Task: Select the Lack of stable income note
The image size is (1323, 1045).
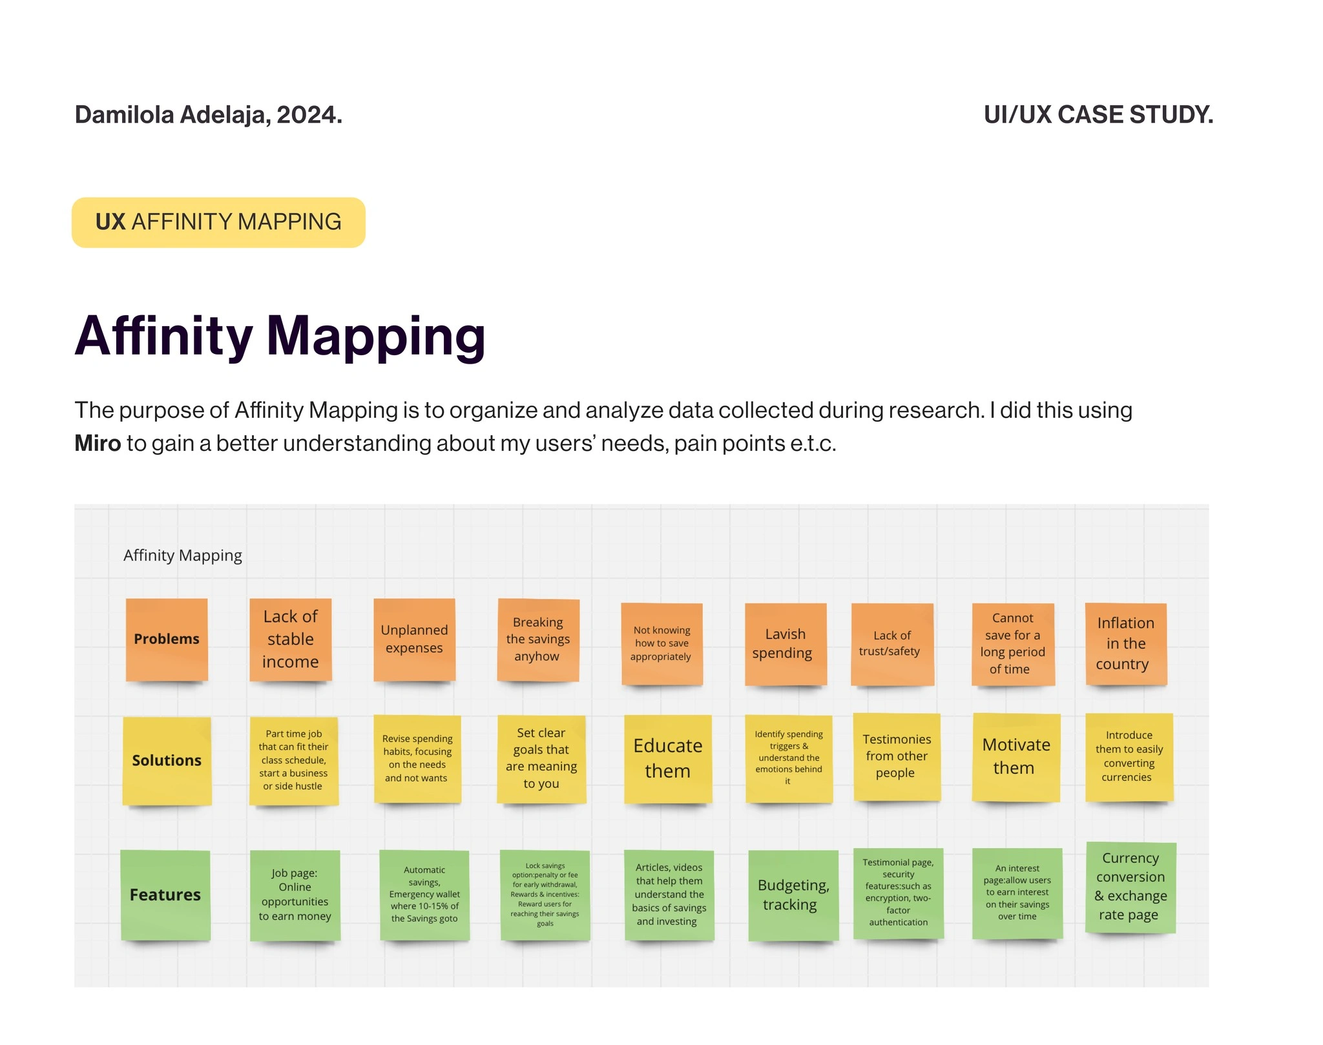Action: coord(291,639)
